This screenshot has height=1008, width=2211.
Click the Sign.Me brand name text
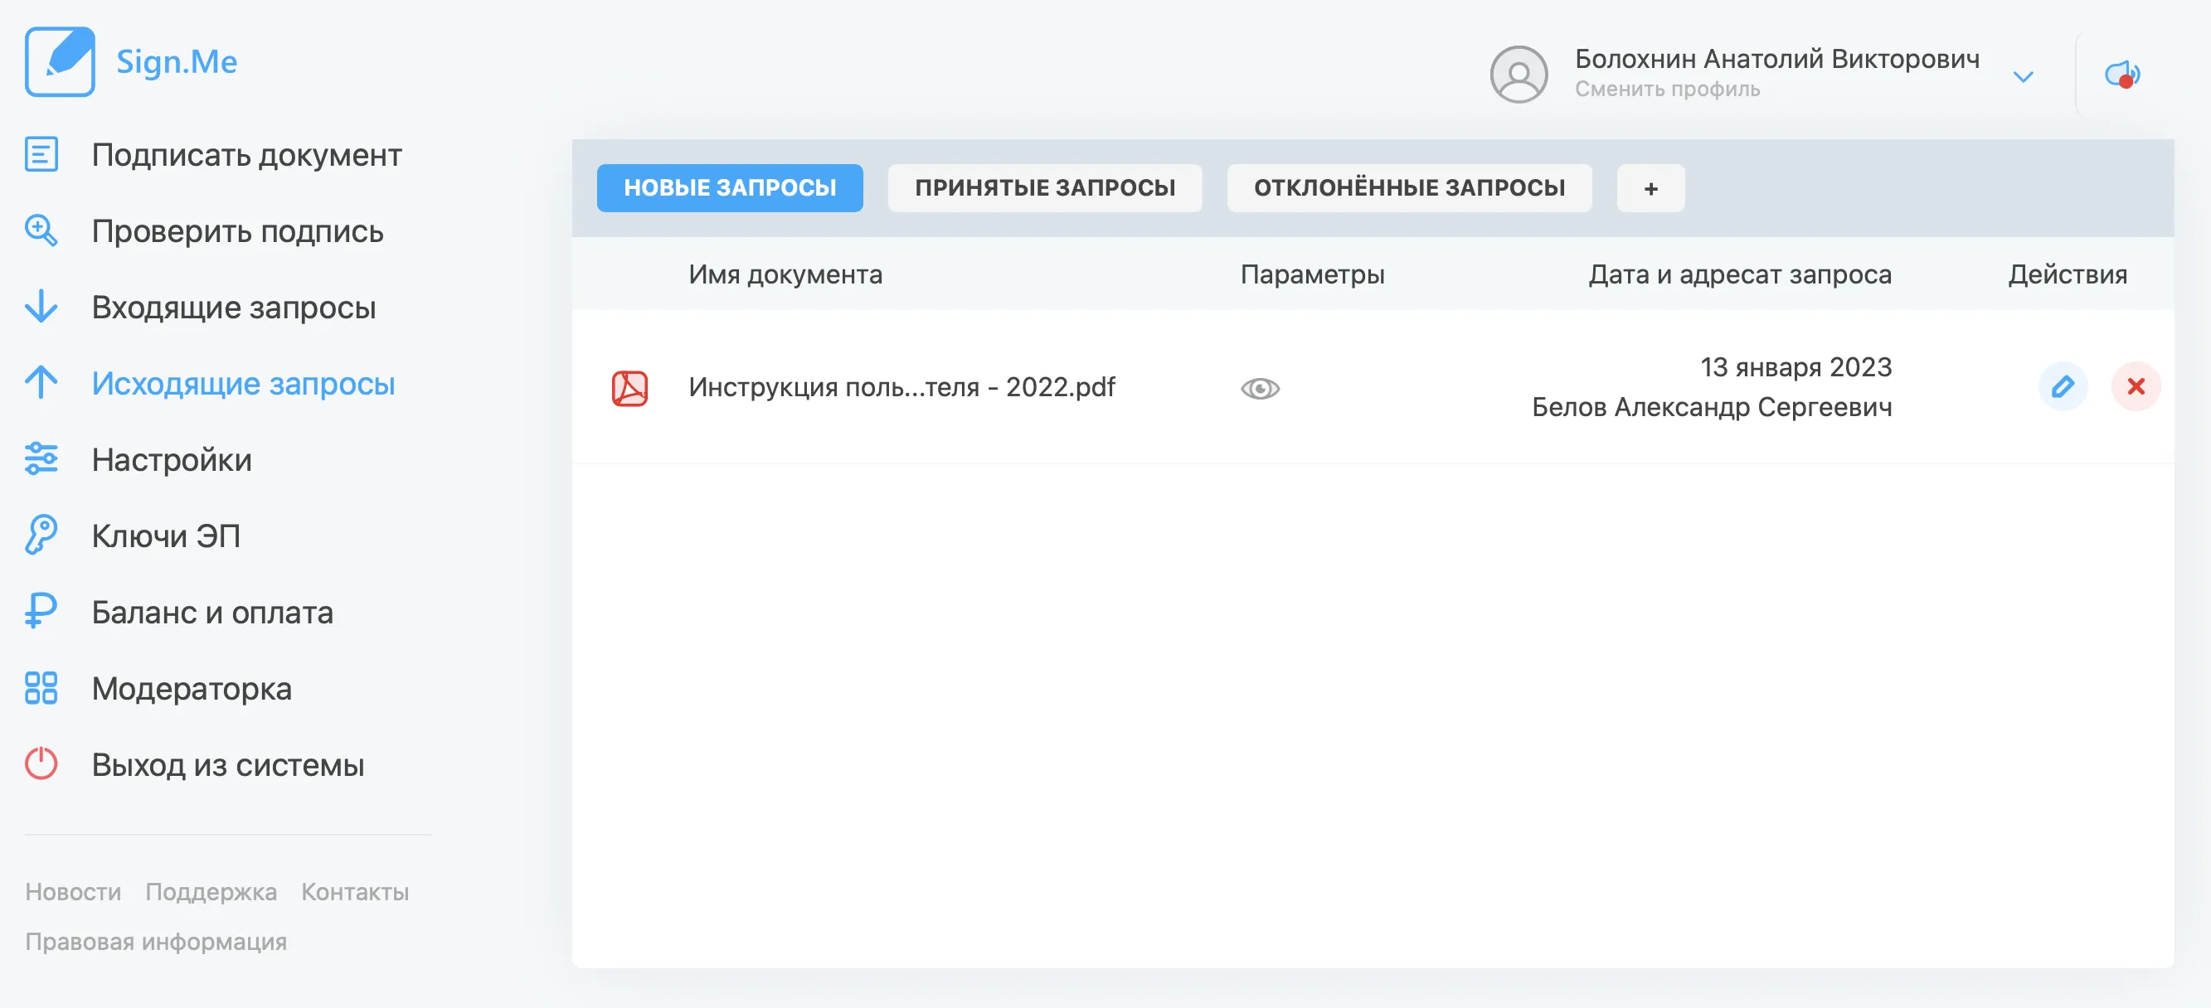177,62
